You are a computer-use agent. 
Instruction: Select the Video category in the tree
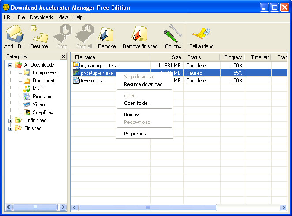(38, 104)
